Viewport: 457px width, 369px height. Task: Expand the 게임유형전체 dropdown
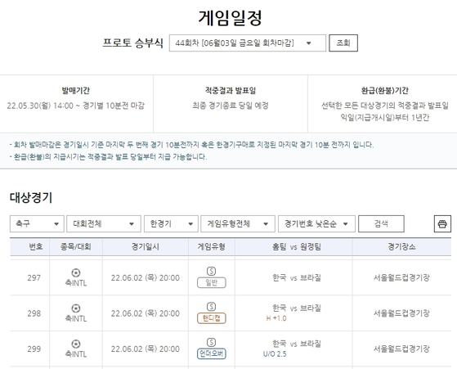(238, 223)
